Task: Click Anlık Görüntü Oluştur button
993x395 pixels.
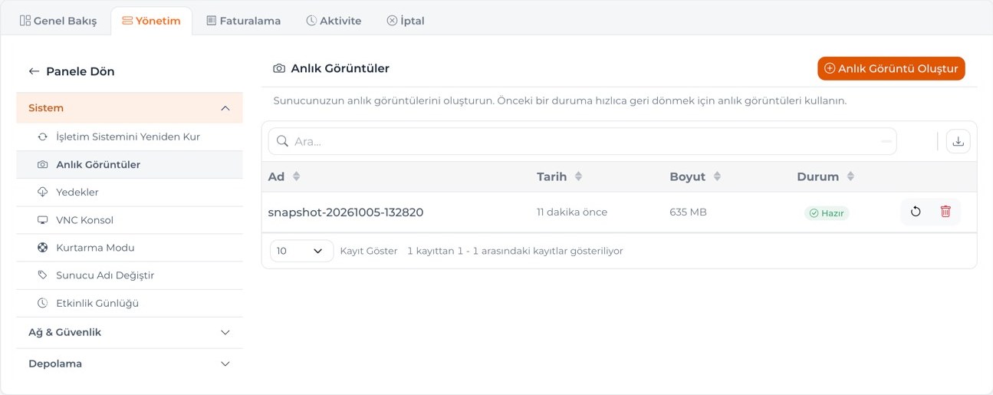Action: [x=891, y=68]
